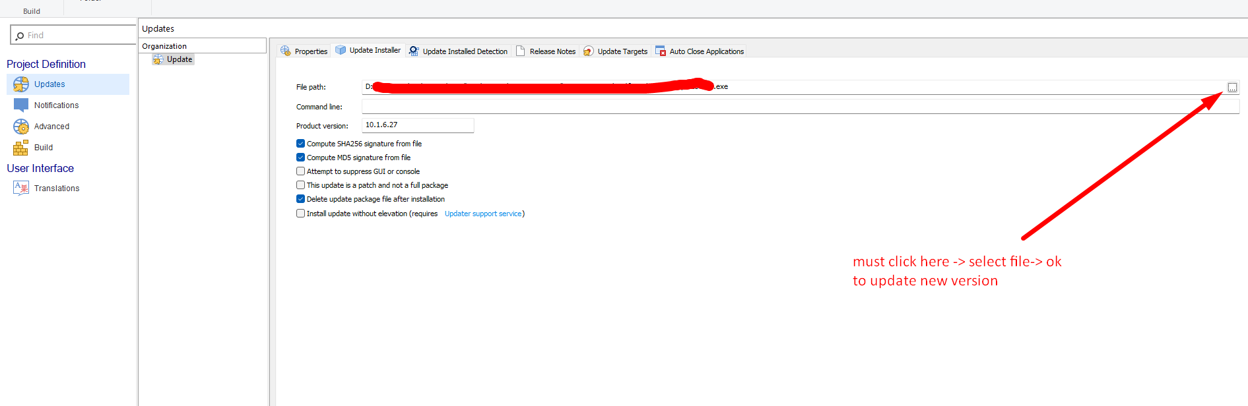Image resolution: width=1248 pixels, height=406 pixels.
Task: Click the Updates globe icon in sidebar
Action: 21,84
